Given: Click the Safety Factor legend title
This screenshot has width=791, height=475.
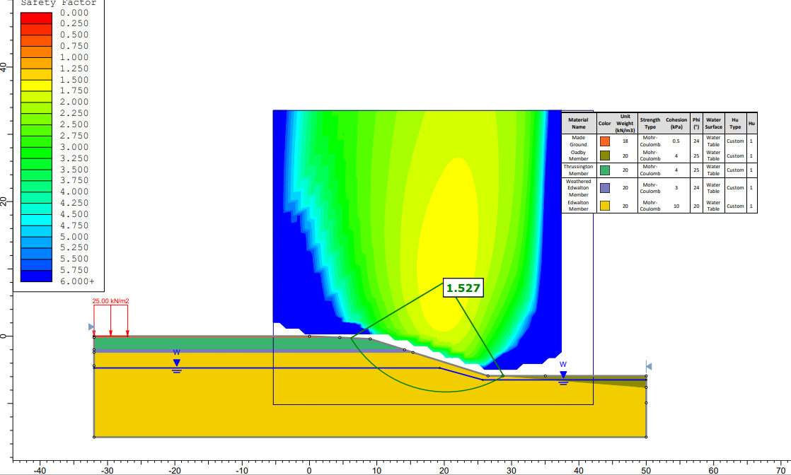Looking at the screenshot, I should [59, 3].
